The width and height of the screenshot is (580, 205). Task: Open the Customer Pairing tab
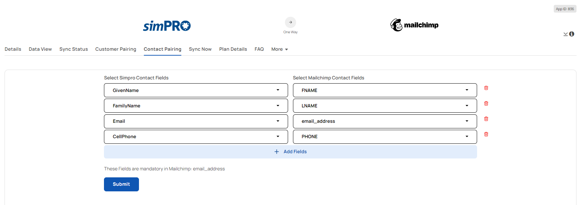point(116,49)
